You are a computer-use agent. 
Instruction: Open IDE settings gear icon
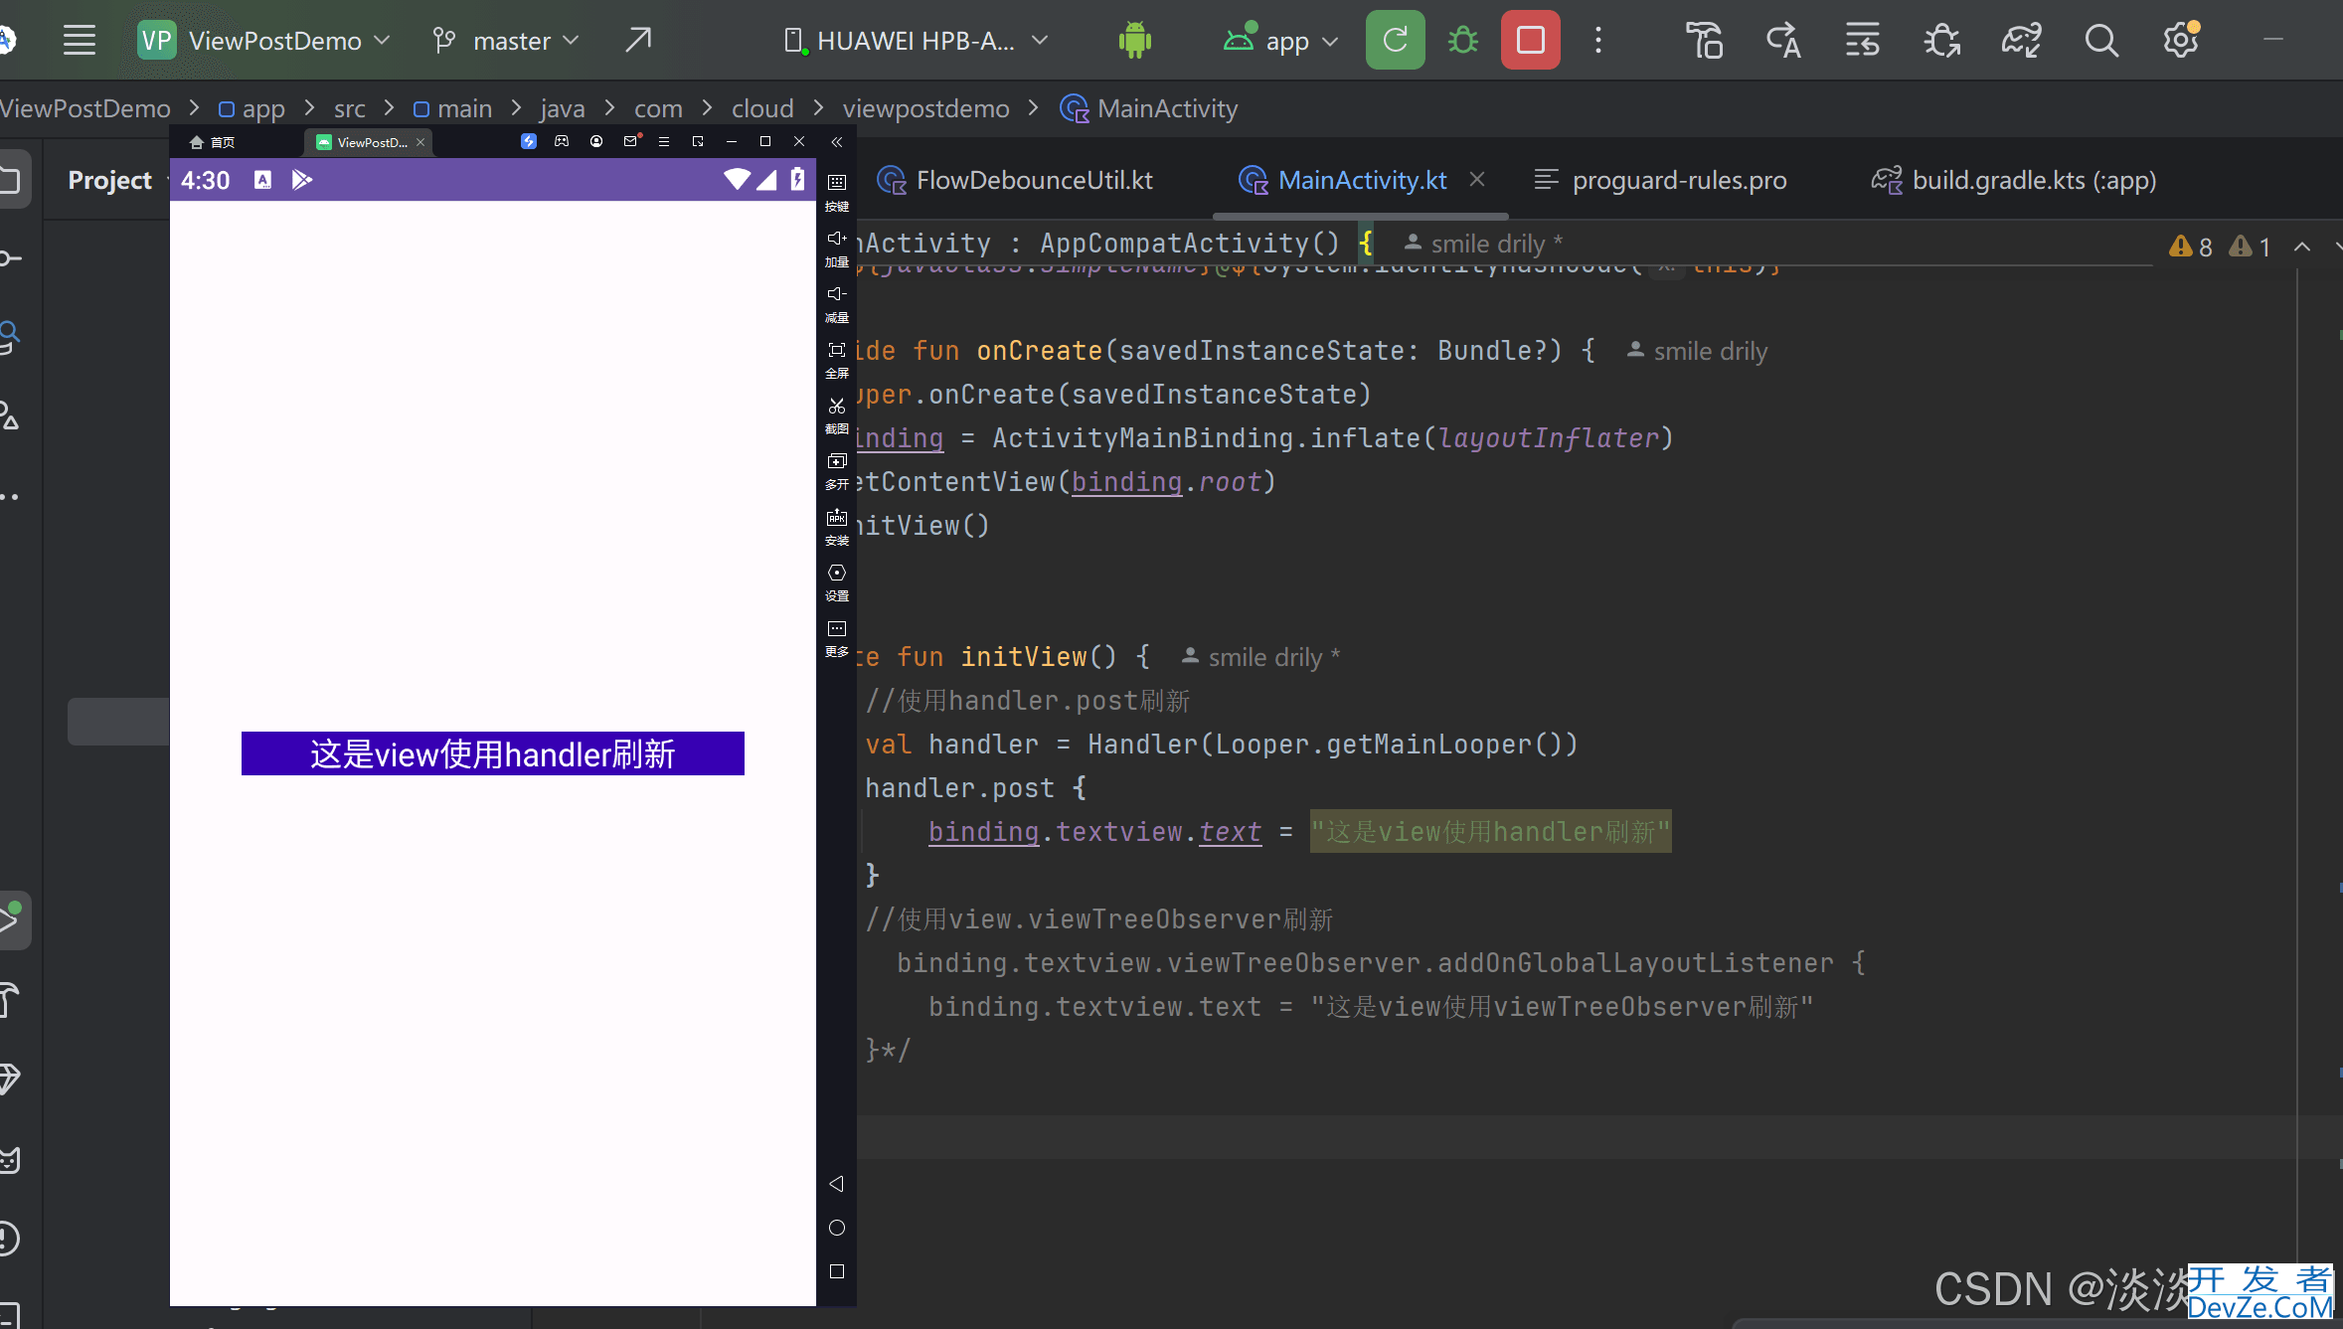pyautogui.click(x=2181, y=41)
